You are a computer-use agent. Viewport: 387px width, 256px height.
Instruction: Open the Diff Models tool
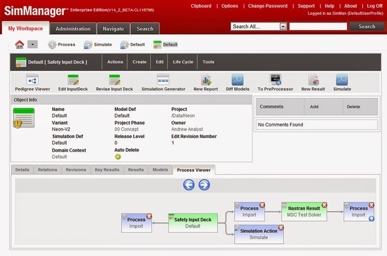(237, 80)
